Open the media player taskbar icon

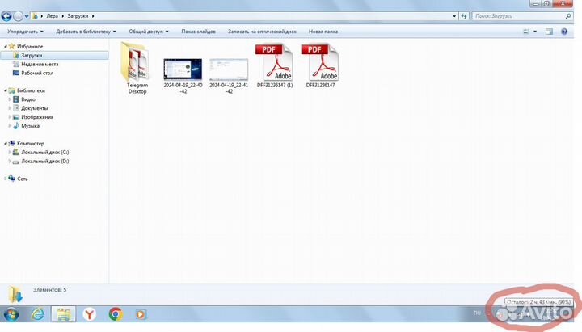(x=141, y=314)
